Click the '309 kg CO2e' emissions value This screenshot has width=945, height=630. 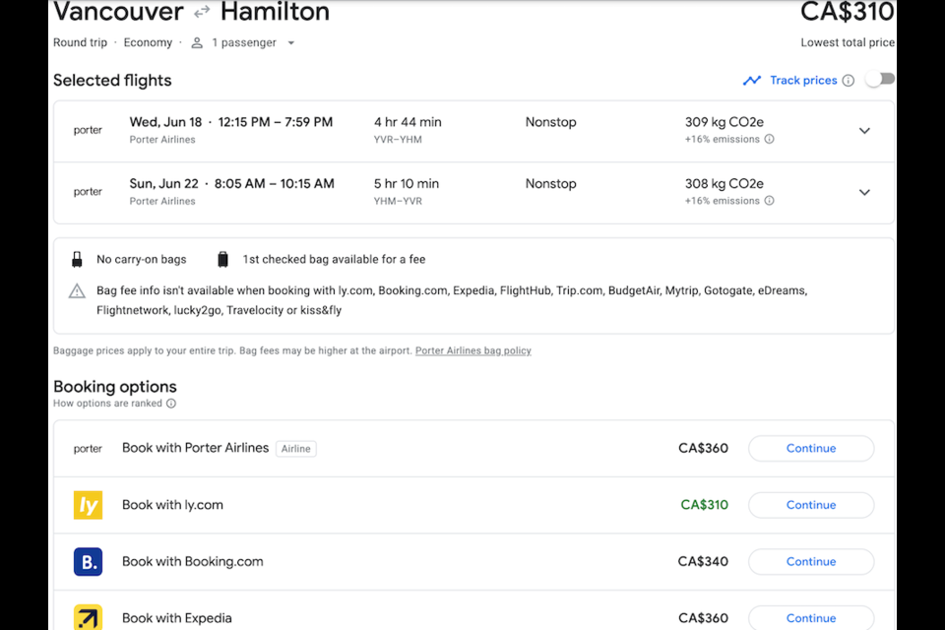(x=724, y=122)
